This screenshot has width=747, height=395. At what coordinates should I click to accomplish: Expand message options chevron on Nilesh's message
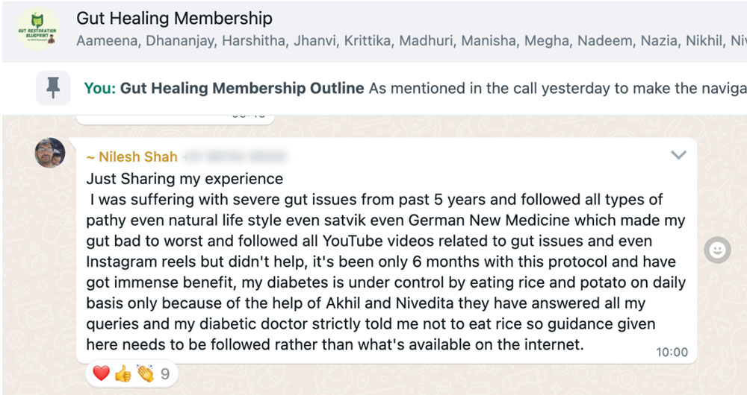point(678,155)
